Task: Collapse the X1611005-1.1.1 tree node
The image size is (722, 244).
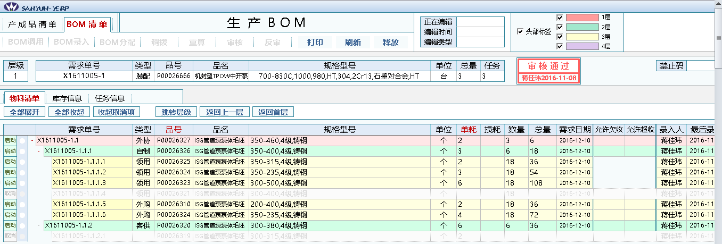Action: click(x=39, y=151)
